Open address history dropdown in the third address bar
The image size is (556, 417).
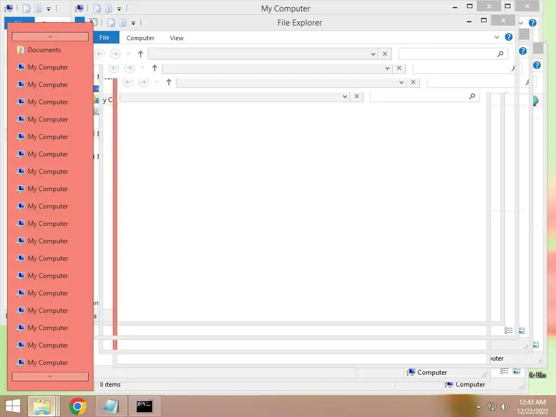401,83
